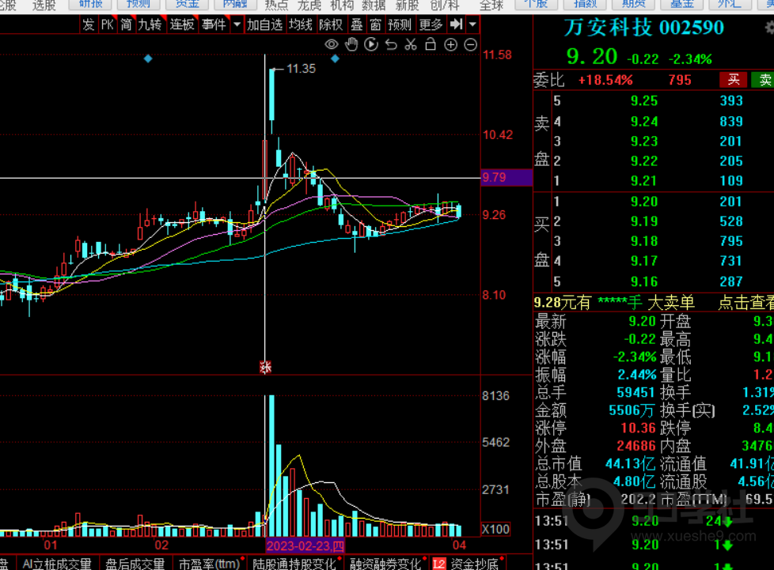Zoom in with the plus circle icon

click(450, 45)
